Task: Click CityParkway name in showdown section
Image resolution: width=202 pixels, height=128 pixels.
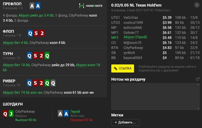Action: (25, 112)
